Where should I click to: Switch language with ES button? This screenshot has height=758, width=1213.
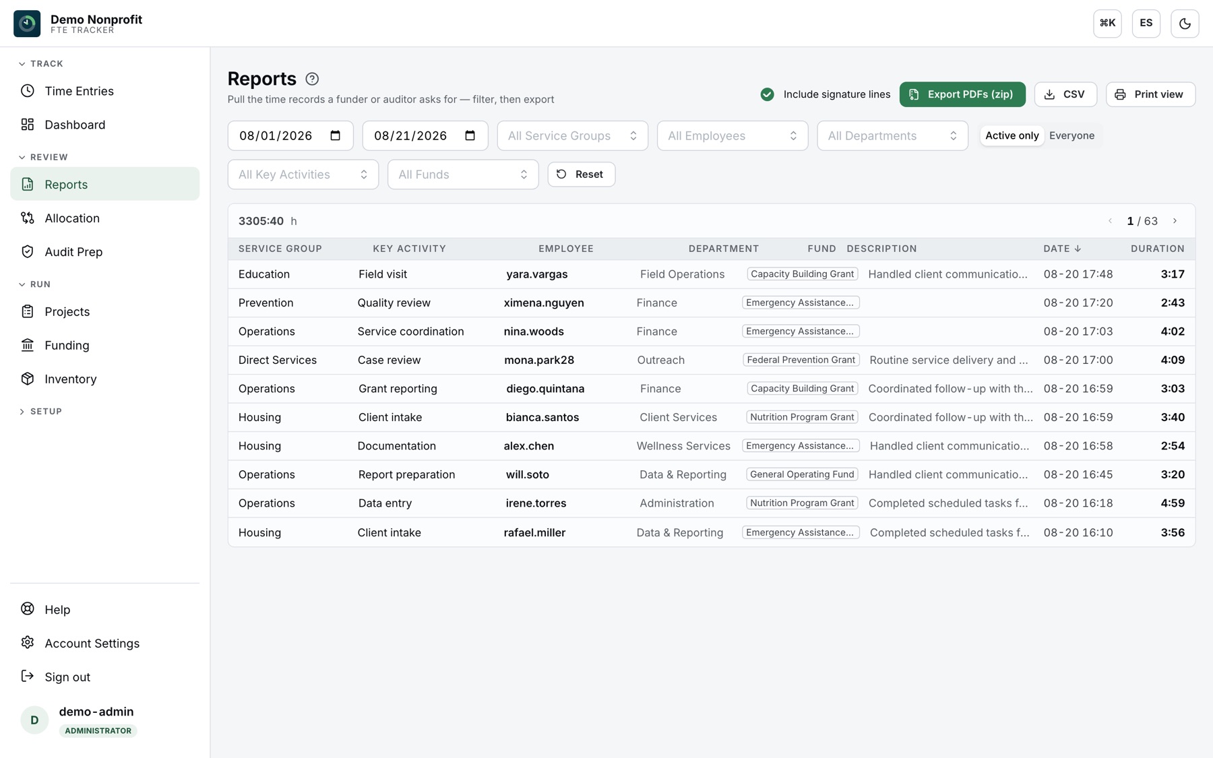point(1146,24)
